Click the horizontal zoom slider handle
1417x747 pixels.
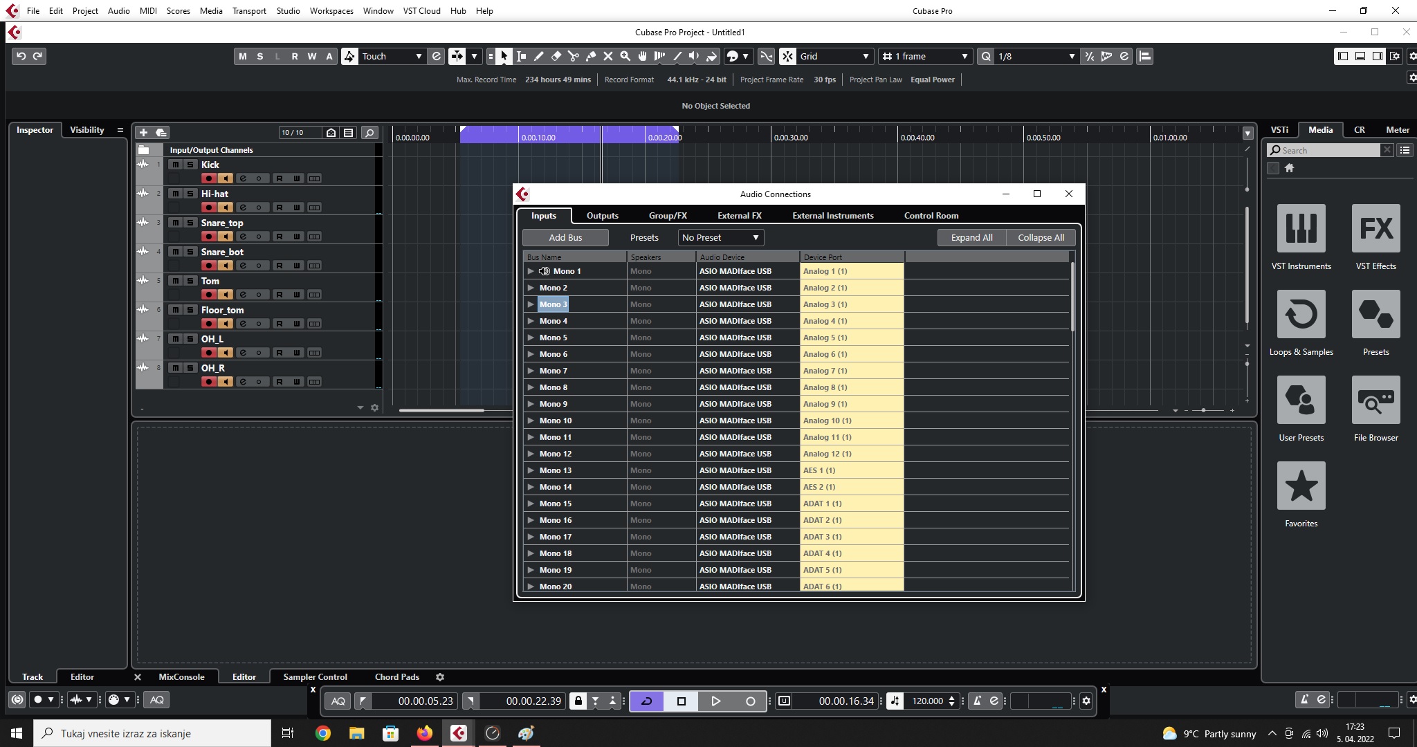(x=1203, y=410)
